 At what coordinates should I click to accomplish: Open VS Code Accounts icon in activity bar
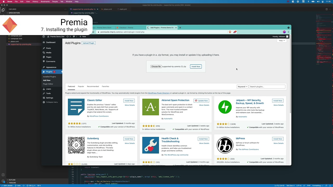click(x=3, y=175)
